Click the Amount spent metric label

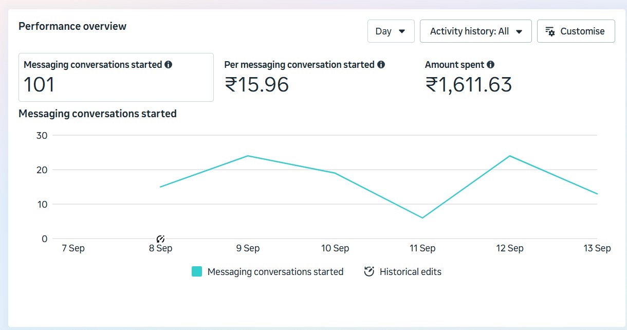pos(455,65)
